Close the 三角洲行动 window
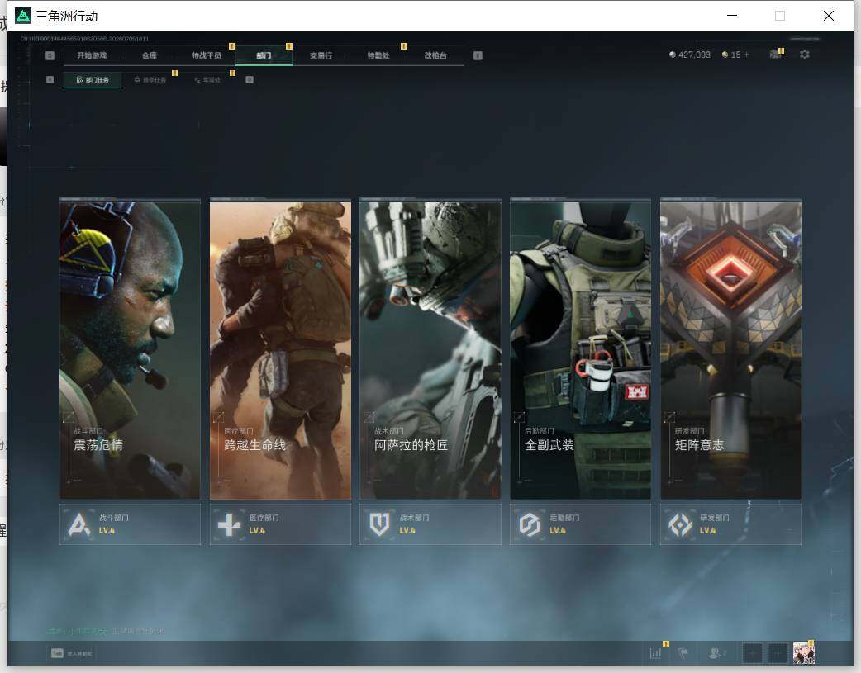The height and width of the screenshot is (673, 861). 829,16
